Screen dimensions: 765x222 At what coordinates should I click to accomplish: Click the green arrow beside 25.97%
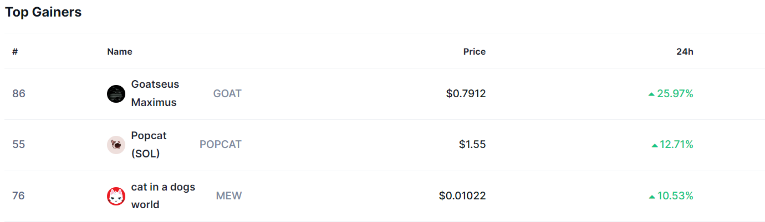tap(651, 94)
